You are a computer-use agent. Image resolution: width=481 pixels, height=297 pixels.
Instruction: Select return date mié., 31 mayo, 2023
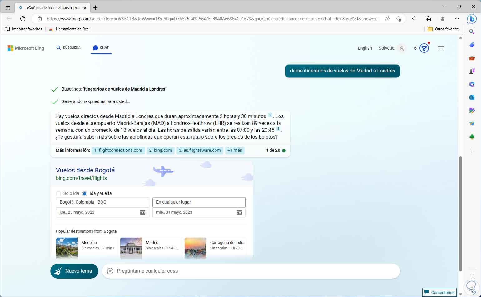[199, 212]
